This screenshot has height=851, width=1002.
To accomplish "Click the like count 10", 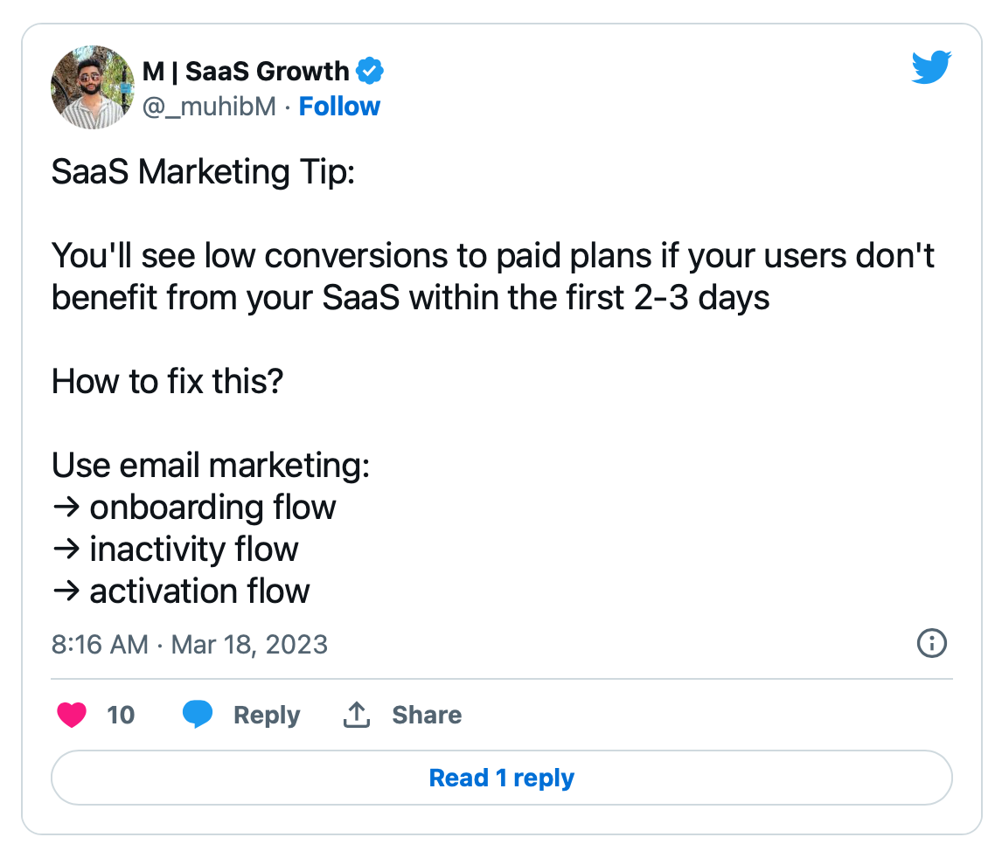I will pyautogui.click(x=121, y=715).
